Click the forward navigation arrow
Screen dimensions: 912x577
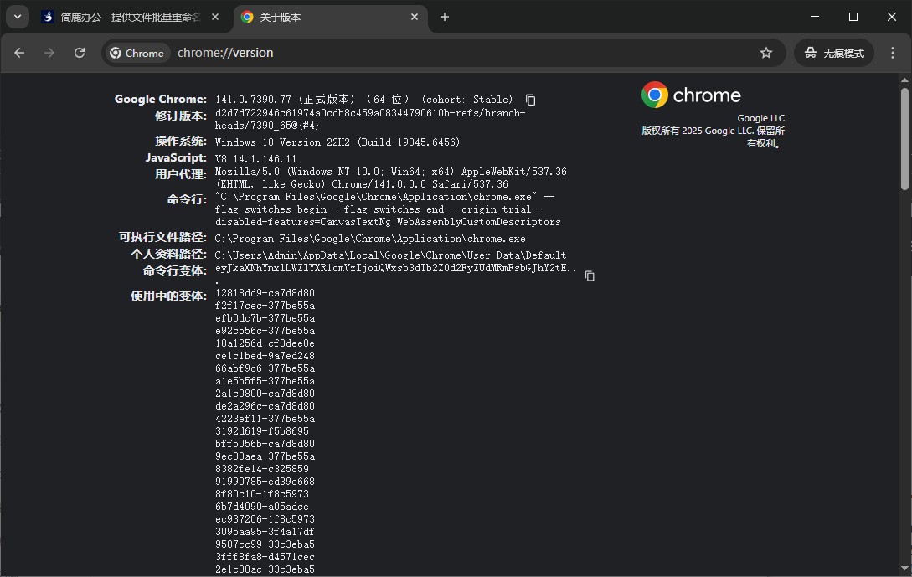click(49, 52)
